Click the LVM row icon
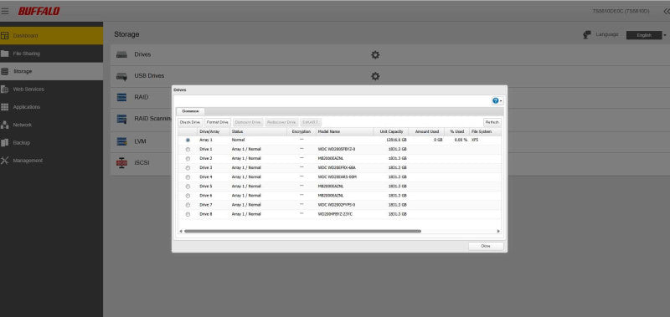This screenshot has width=670, height=317. (x=121, y=141)
